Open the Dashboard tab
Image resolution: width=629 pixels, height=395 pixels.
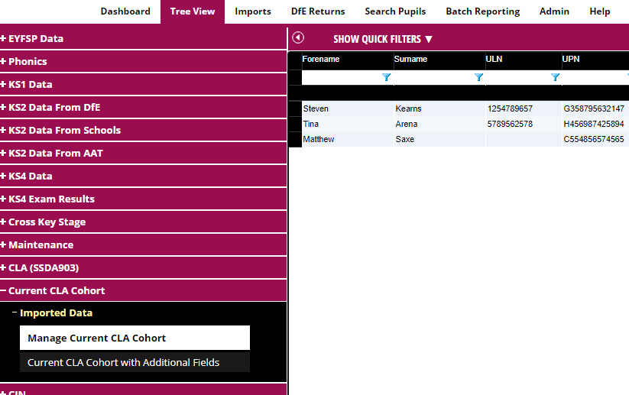[x=125, y=11]
